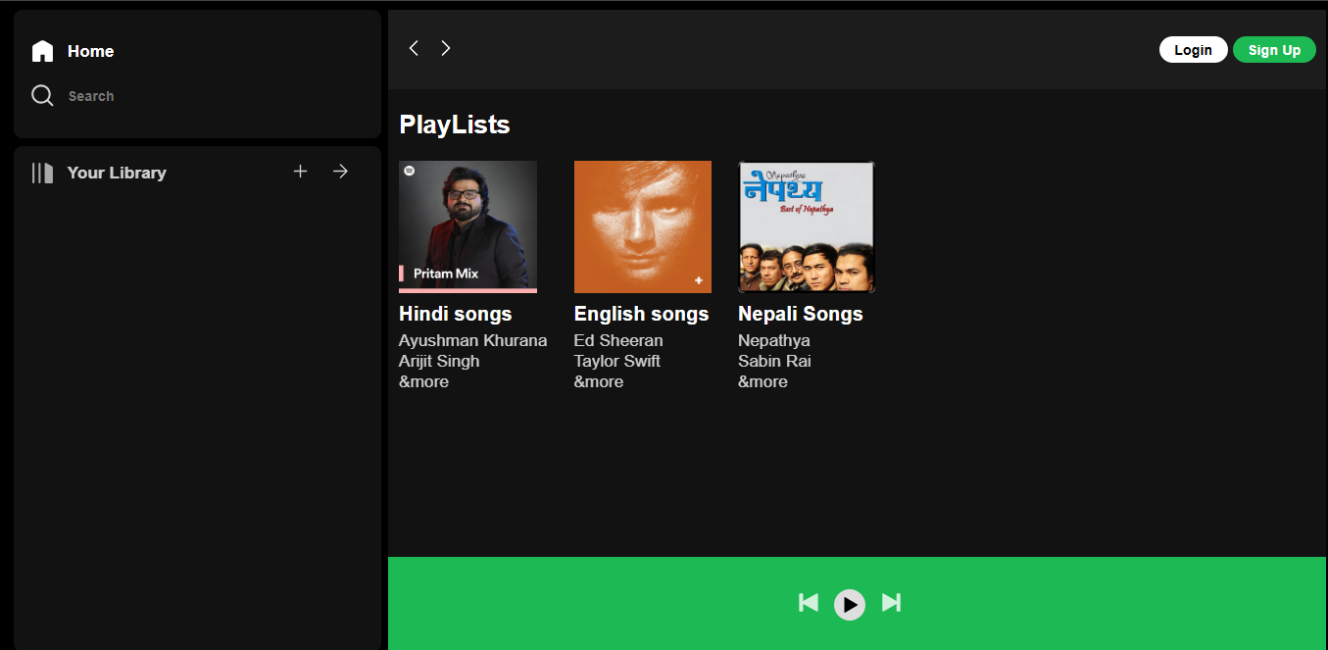The width and height of the screenshot is (1328, 650).
Task: Click the plus icon in Your Library
Action: 301,172
